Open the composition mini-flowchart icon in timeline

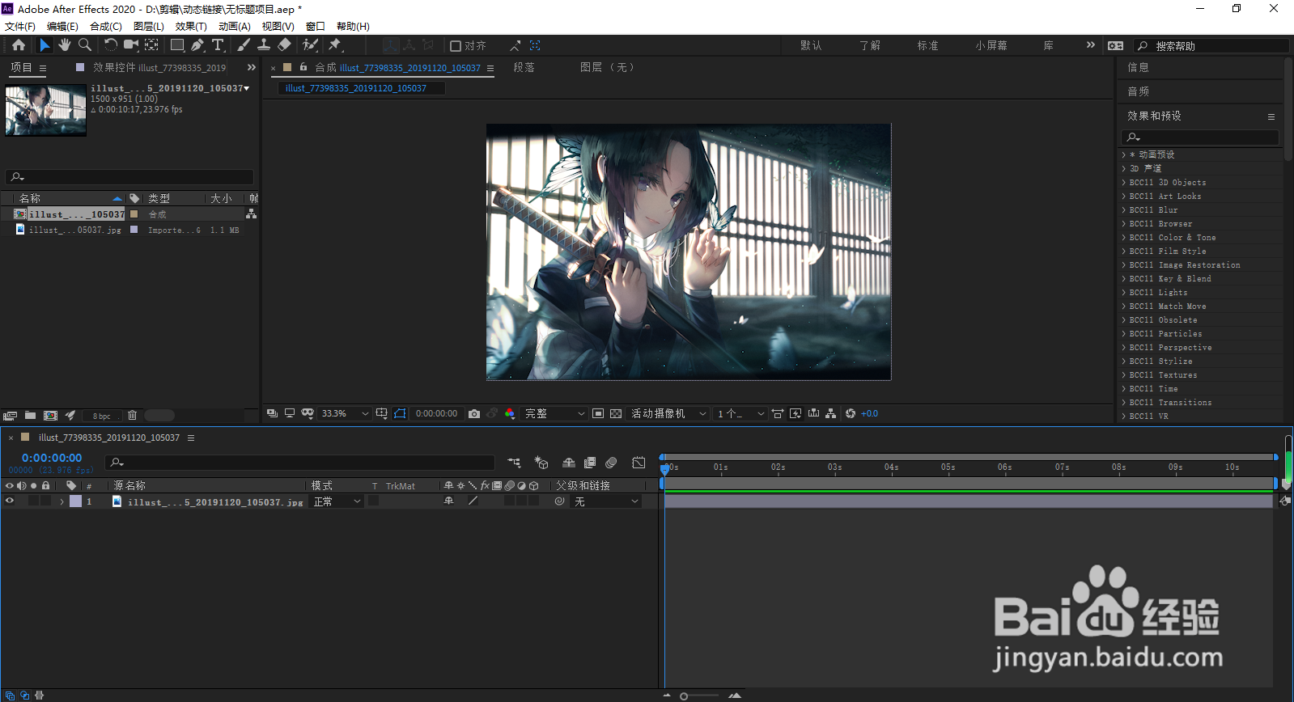514,463
